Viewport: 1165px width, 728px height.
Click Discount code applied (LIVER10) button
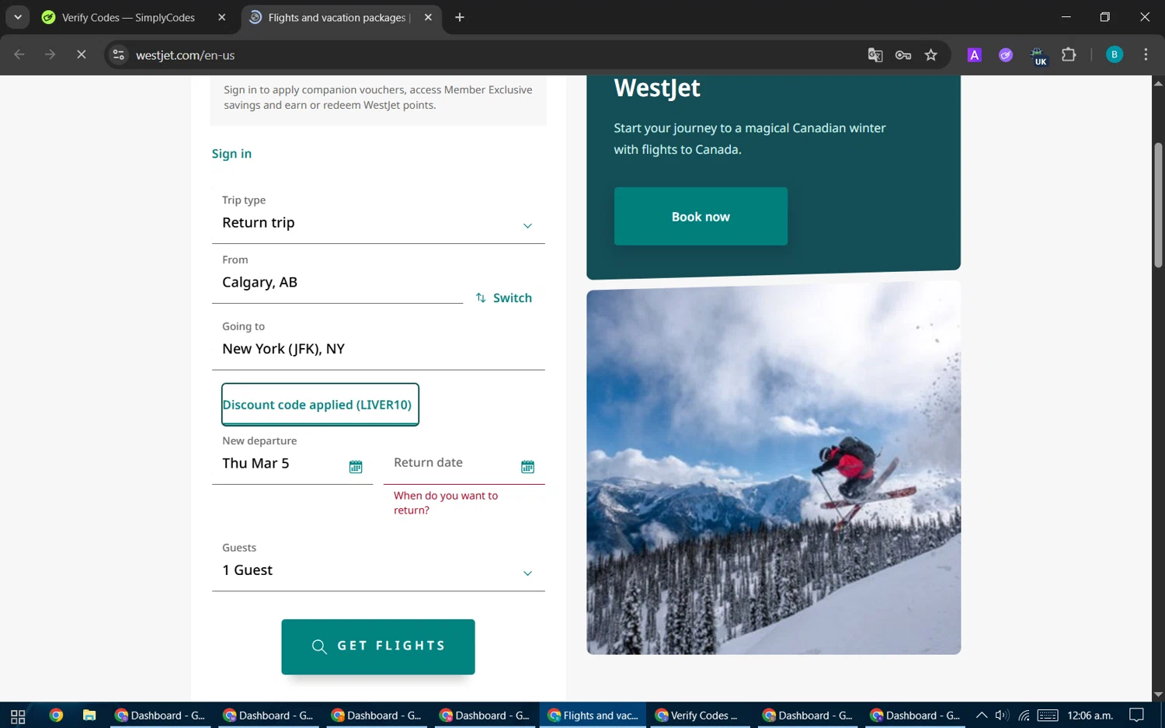click(320, 404)
